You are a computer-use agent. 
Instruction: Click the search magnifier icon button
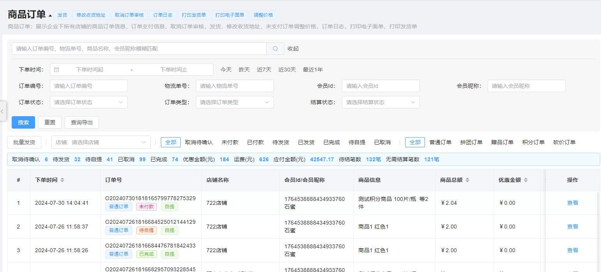coord(275,49)
